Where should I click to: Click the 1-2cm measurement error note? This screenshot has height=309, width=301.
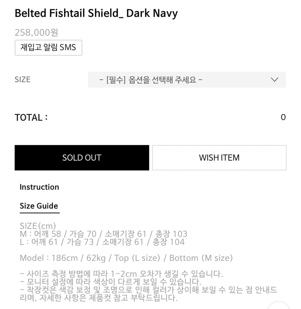(x=121, y=274)
